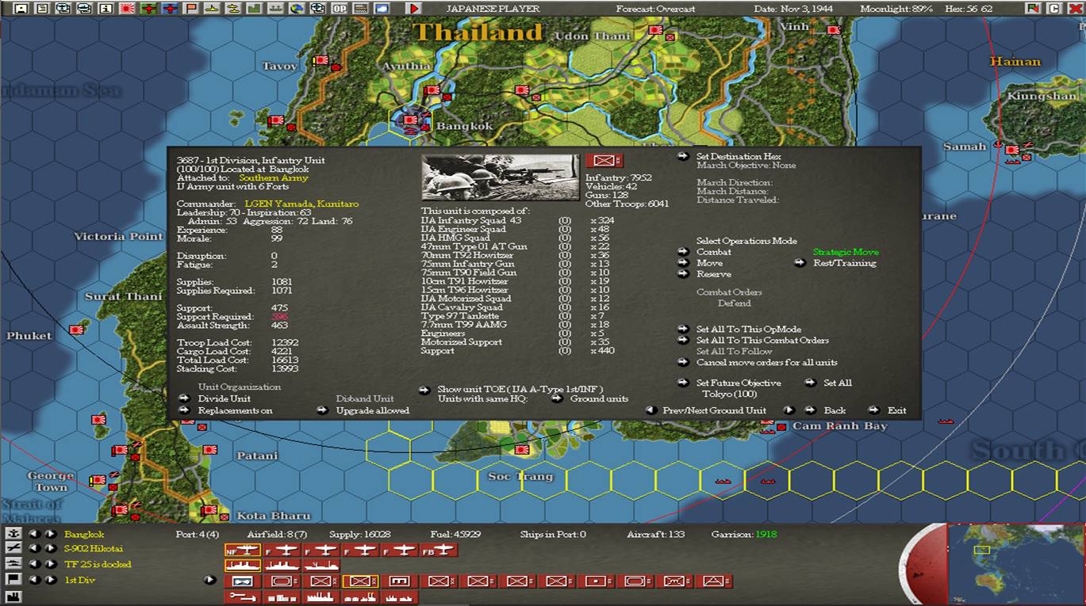Click the factory icon below the flag icon

(13, 596)
